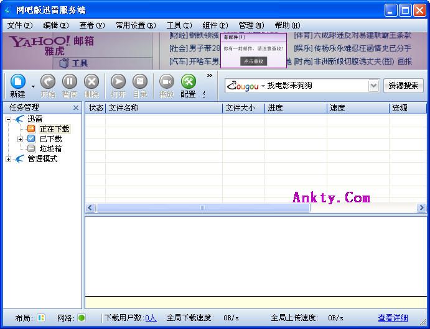Click the 工具 tab in the banner
This screenshot has width=430, height=329.
click(x=74, y=63)
